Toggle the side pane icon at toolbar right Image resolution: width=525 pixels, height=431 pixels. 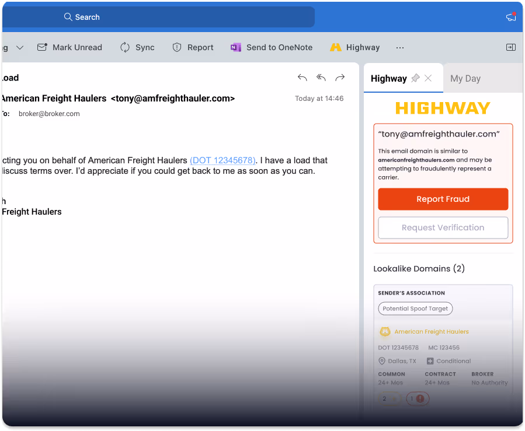510,47
